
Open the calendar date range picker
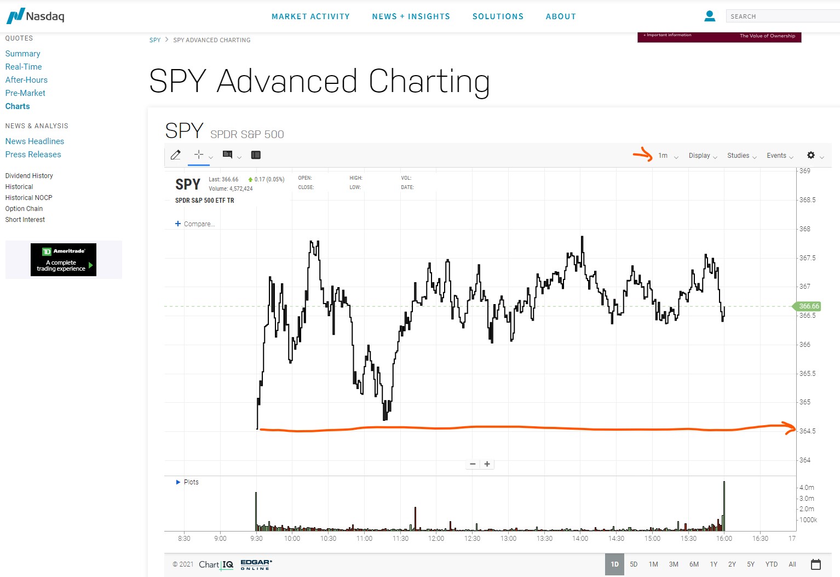(x=816, y=564)
